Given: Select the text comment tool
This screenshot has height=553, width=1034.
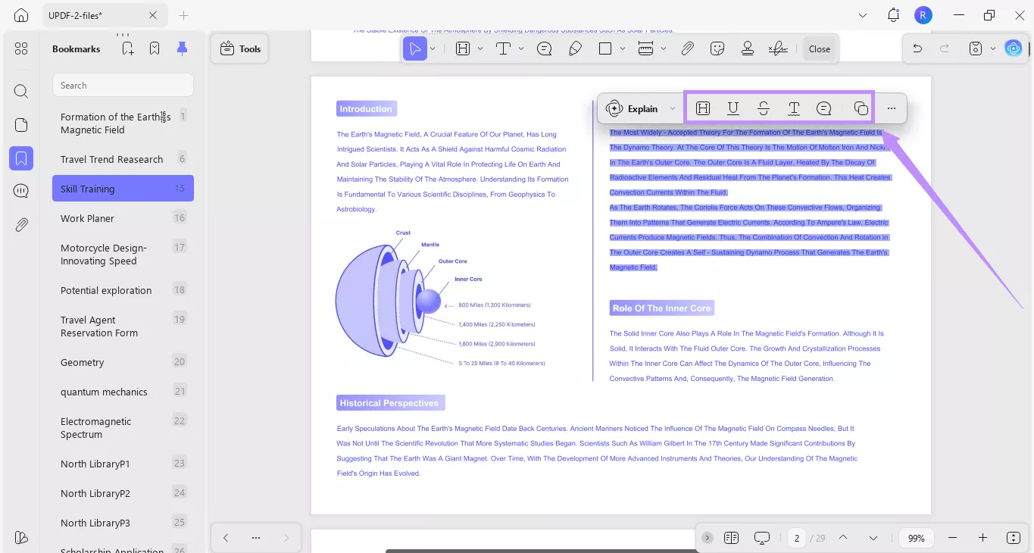Looking at the screenshot, I should pyautogui.click(x=503, y=48).
